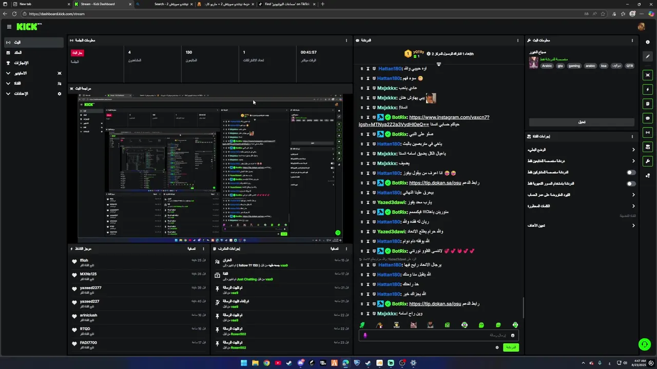Insert the rightmost green headphones emote
Image resolution: width=657 pixels, height=369 pixels.
(515, 325)
